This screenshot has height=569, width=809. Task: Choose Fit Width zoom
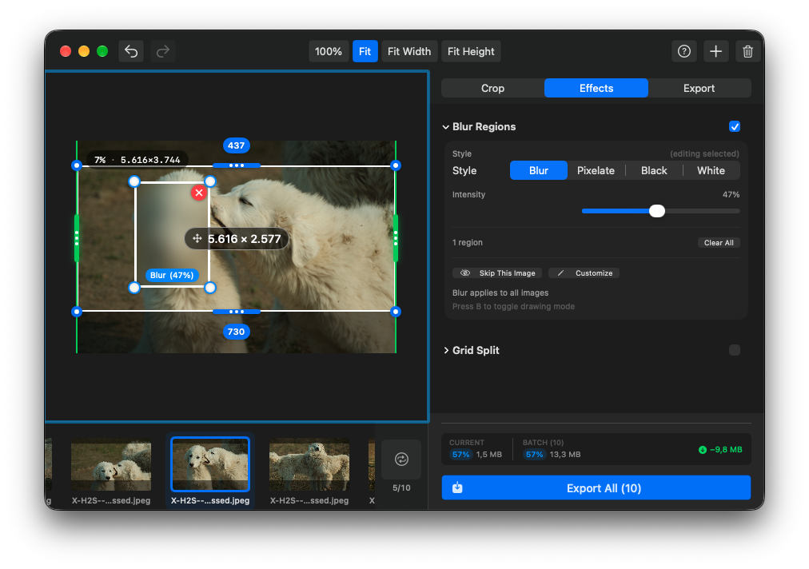point(409,51)
